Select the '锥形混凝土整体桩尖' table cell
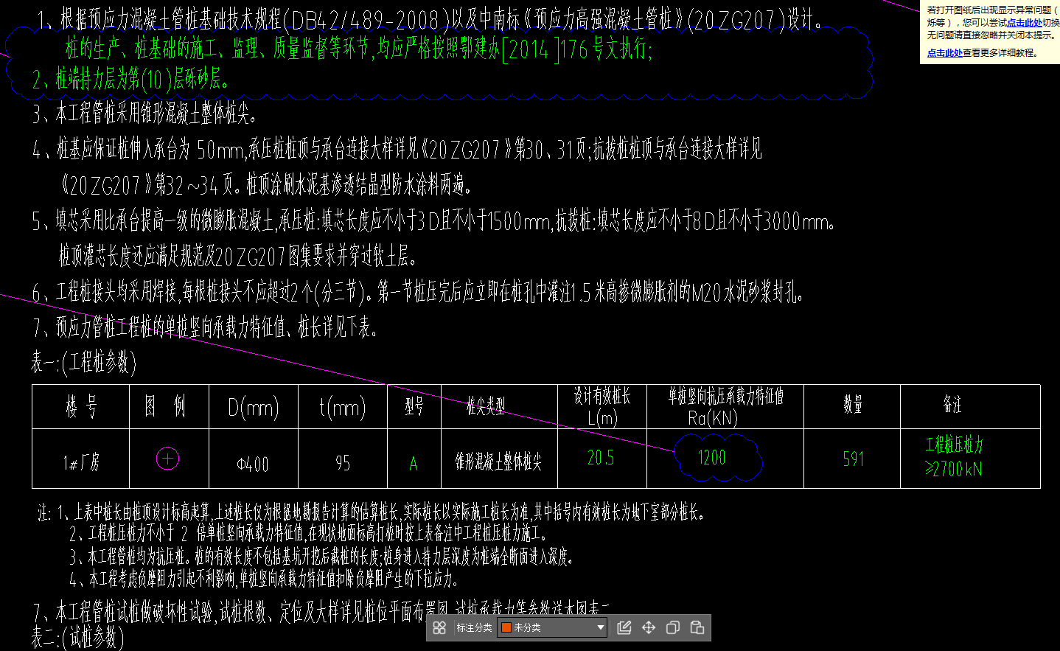Screen dimensions: 1060x651 click(x=498, y=462)
